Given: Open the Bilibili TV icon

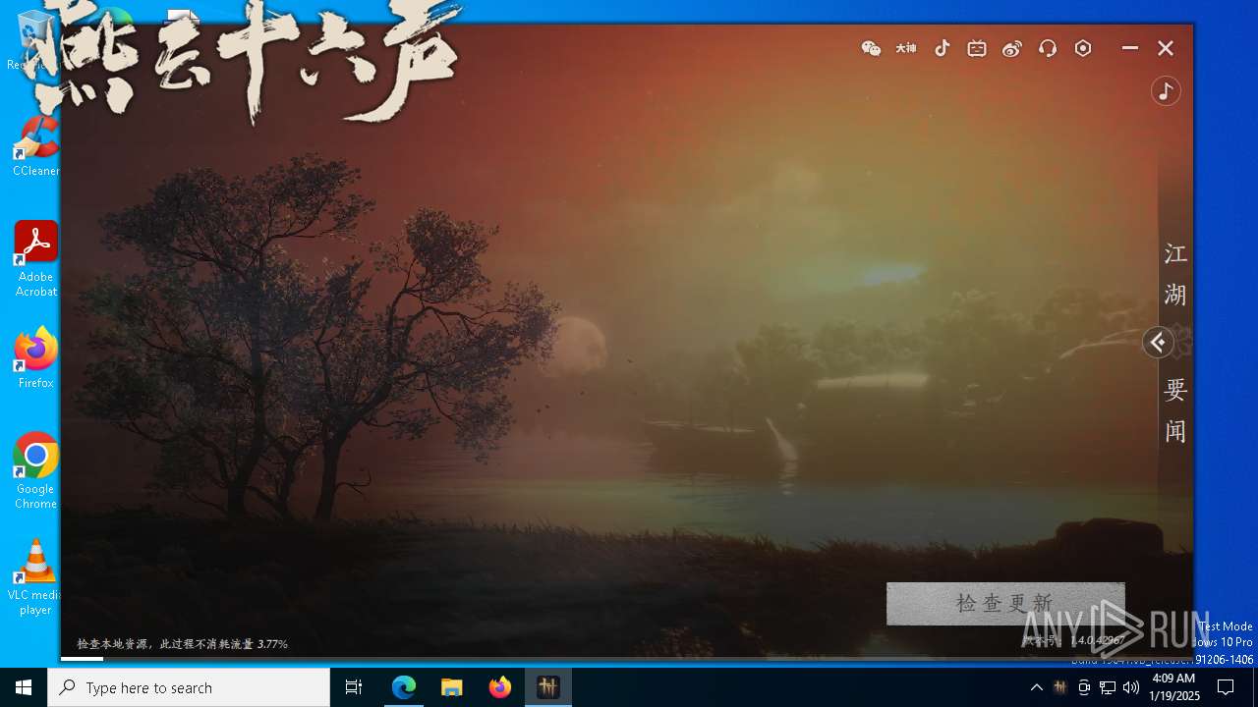Looking at the screenshot, I should point(977,48).
